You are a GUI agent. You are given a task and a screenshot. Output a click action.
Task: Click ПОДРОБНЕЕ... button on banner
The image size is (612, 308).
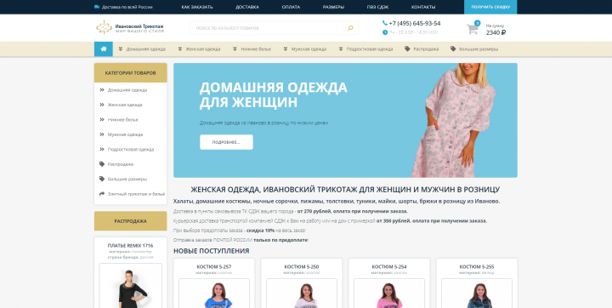pos(226,142)
